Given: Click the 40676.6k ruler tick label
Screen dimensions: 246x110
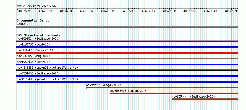Looking at the screenshot, I should tap(45, 11).
